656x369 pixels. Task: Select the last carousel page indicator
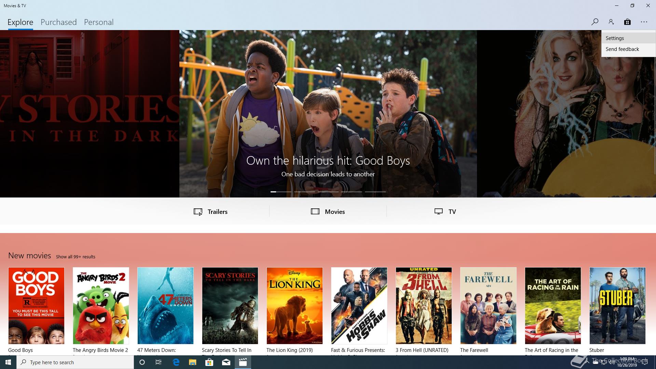tap(375, 192)
